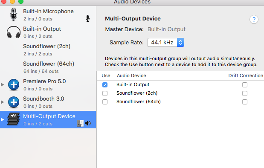Open help with the question mark button

(x=254, y=20)
